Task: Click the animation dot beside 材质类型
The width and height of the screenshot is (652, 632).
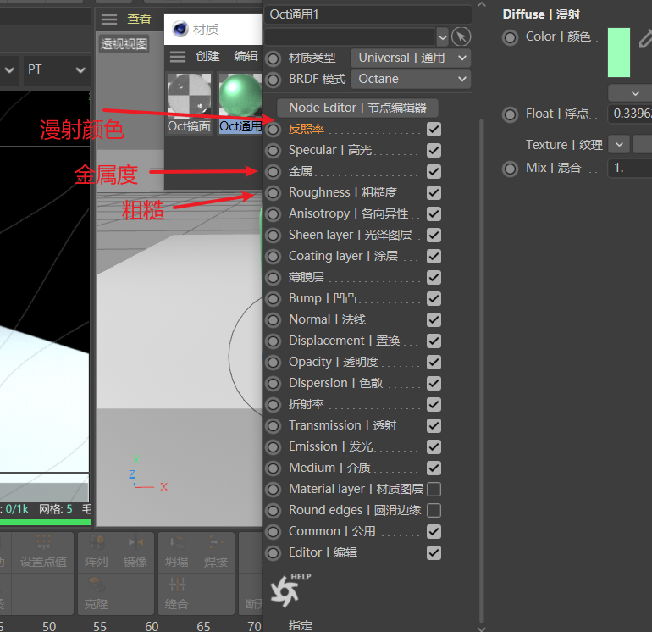Action: 274,58
